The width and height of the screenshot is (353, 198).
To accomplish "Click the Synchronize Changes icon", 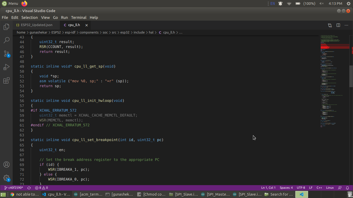I will [x=29, y=188].
